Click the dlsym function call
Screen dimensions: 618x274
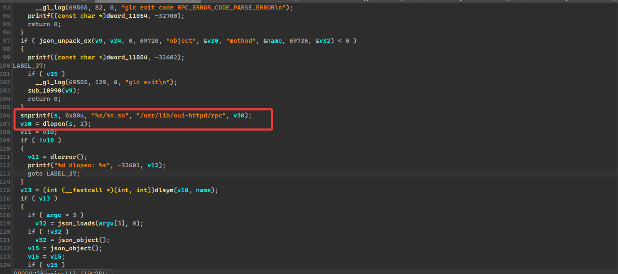(x=164, y=190)
